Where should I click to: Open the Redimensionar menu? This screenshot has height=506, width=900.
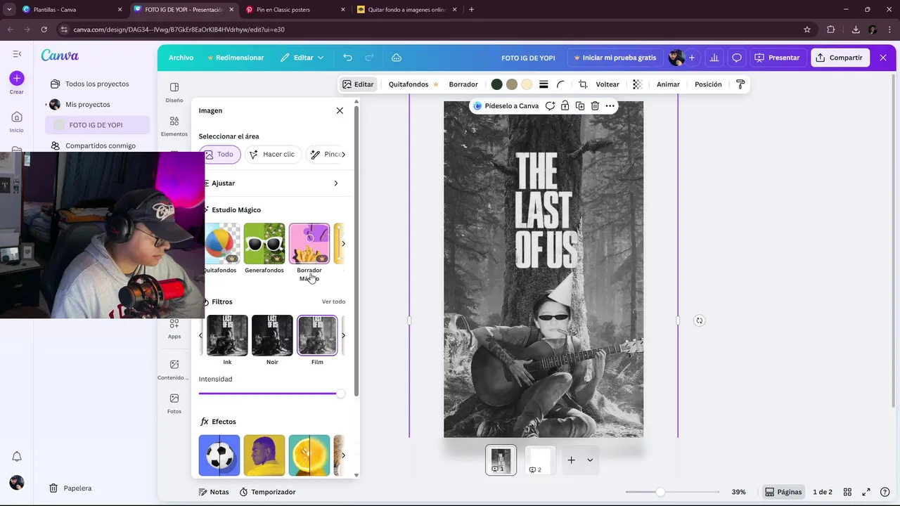coord(236,58)
